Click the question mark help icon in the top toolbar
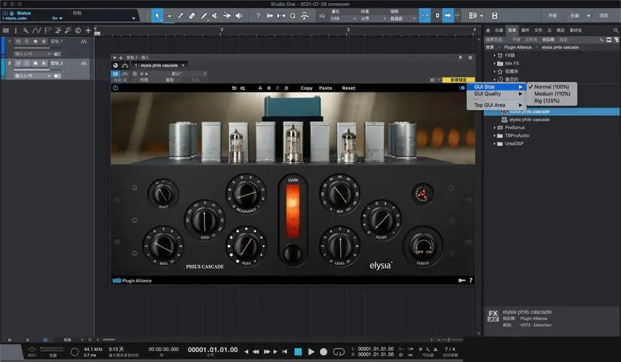The height and width of the screenshot is (362, 621). [x=258, y=16]
